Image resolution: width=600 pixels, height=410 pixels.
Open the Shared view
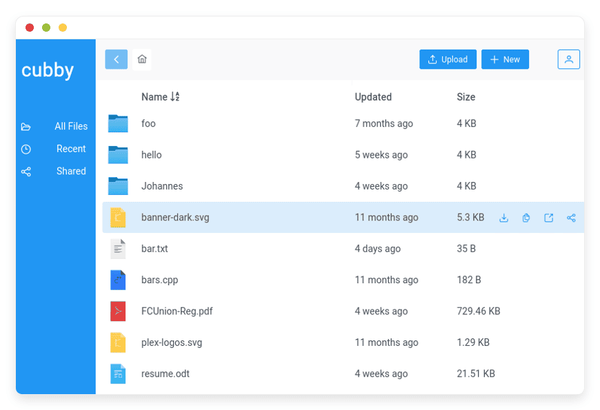pos(71,171)
